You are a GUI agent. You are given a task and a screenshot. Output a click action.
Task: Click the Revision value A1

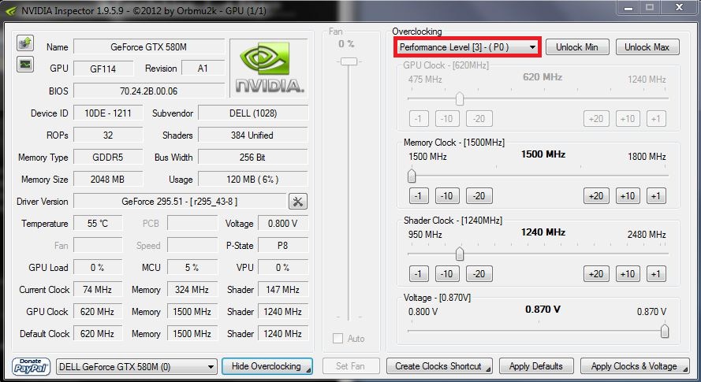pos(203,69)
